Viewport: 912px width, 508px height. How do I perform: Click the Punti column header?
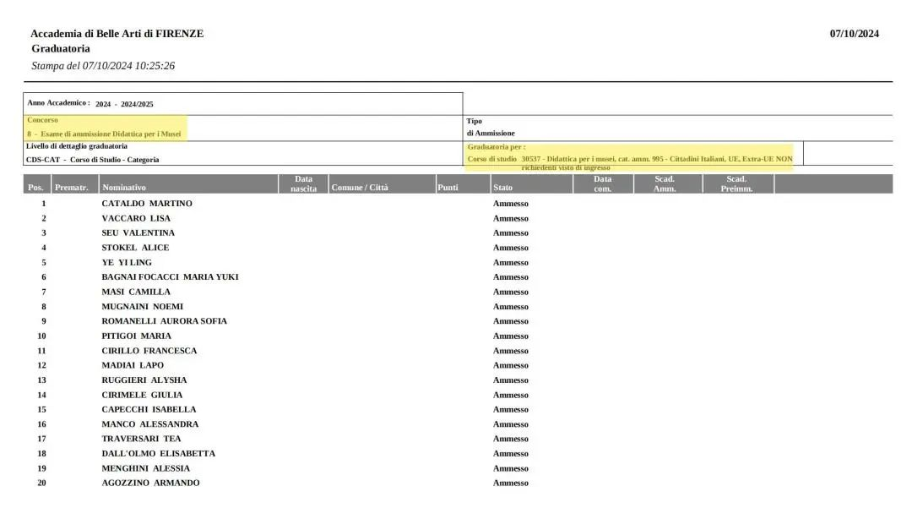point(448,188)
